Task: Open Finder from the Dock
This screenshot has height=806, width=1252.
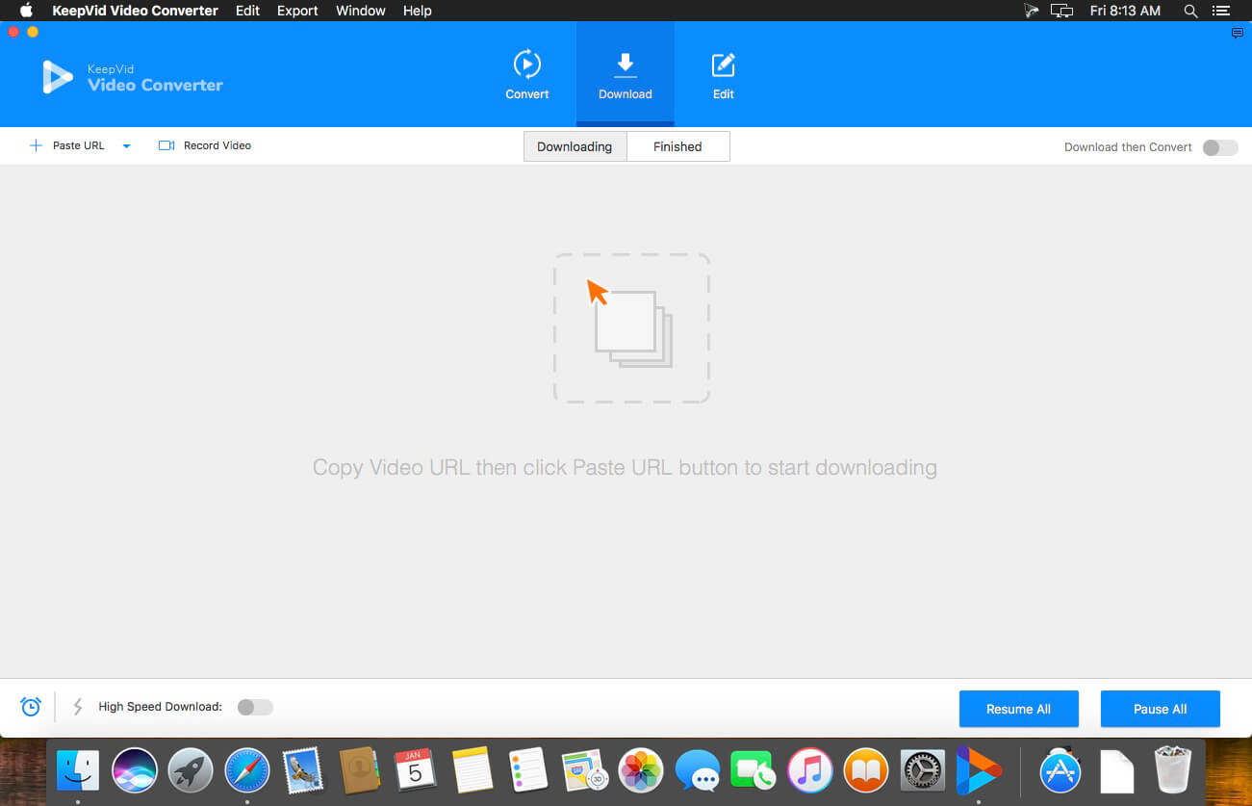Action: pyautogui.click(x=78, y=770)
